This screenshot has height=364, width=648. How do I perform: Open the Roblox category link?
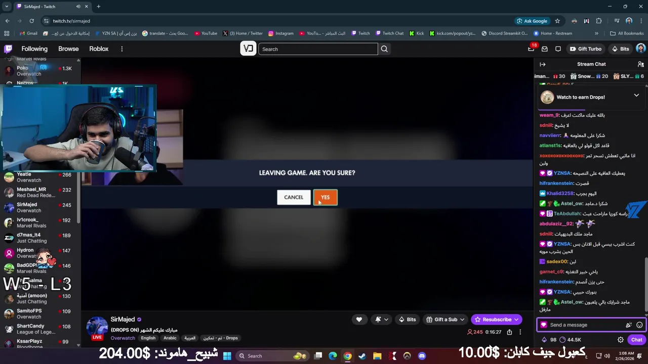(99, 49)
